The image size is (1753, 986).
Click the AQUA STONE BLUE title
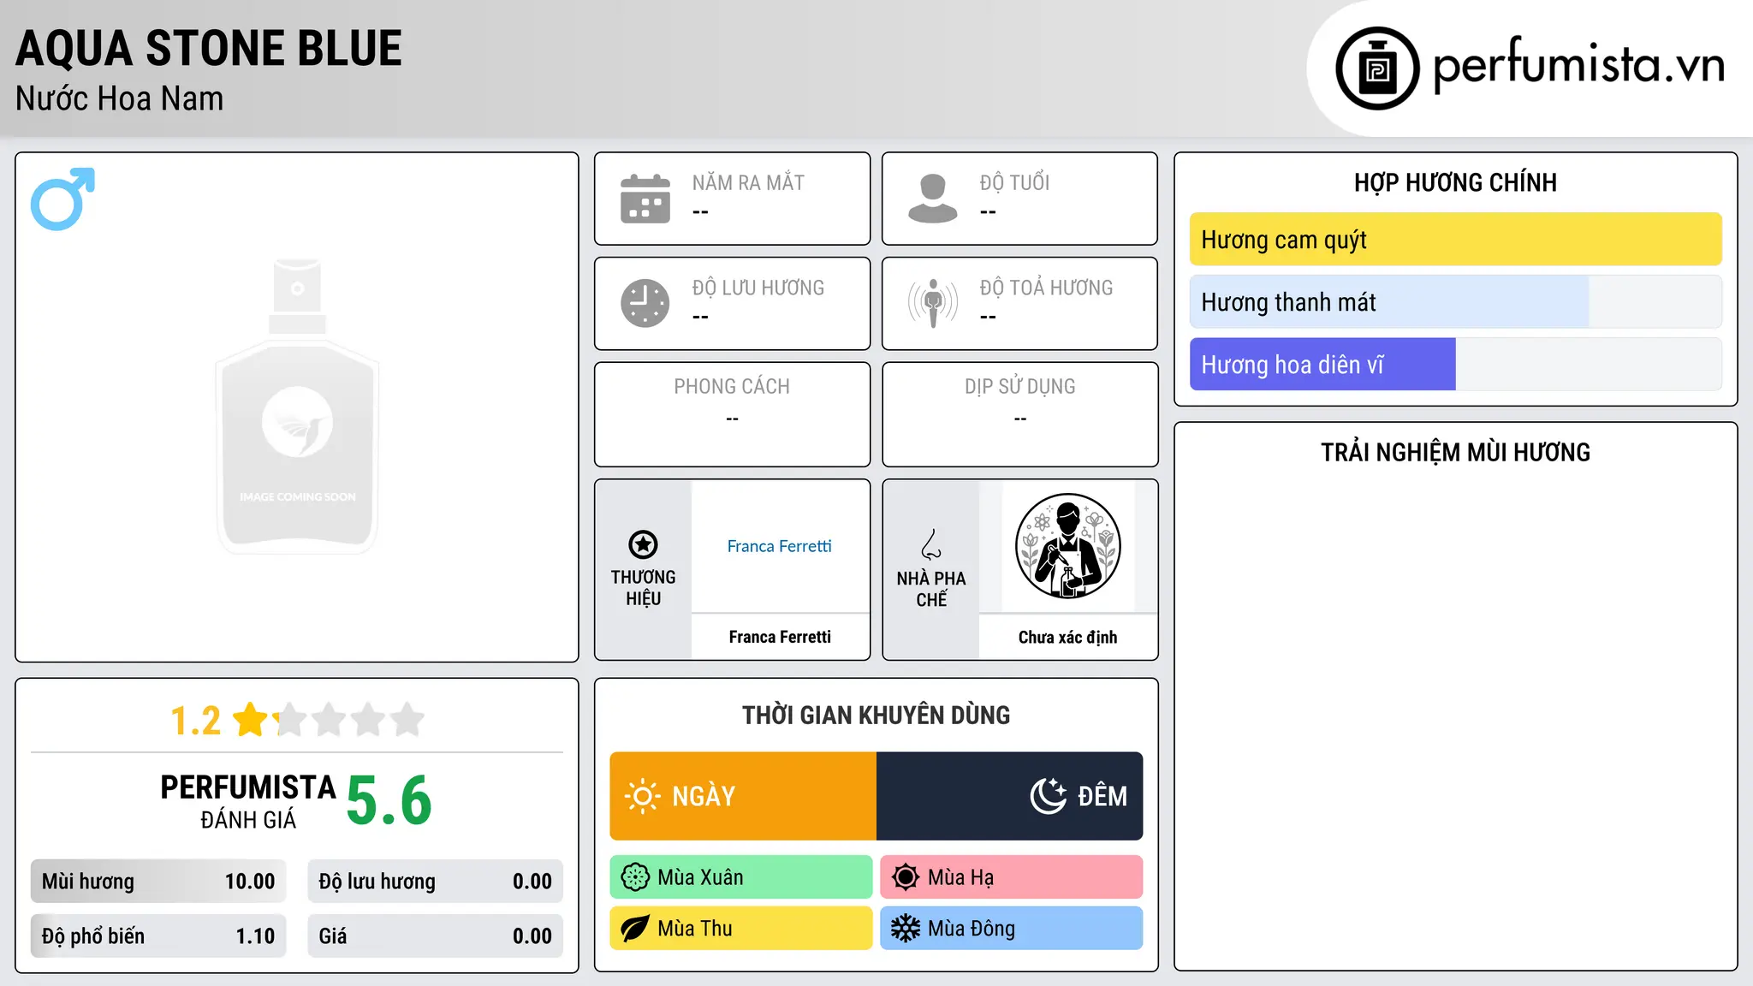point(209,49)
